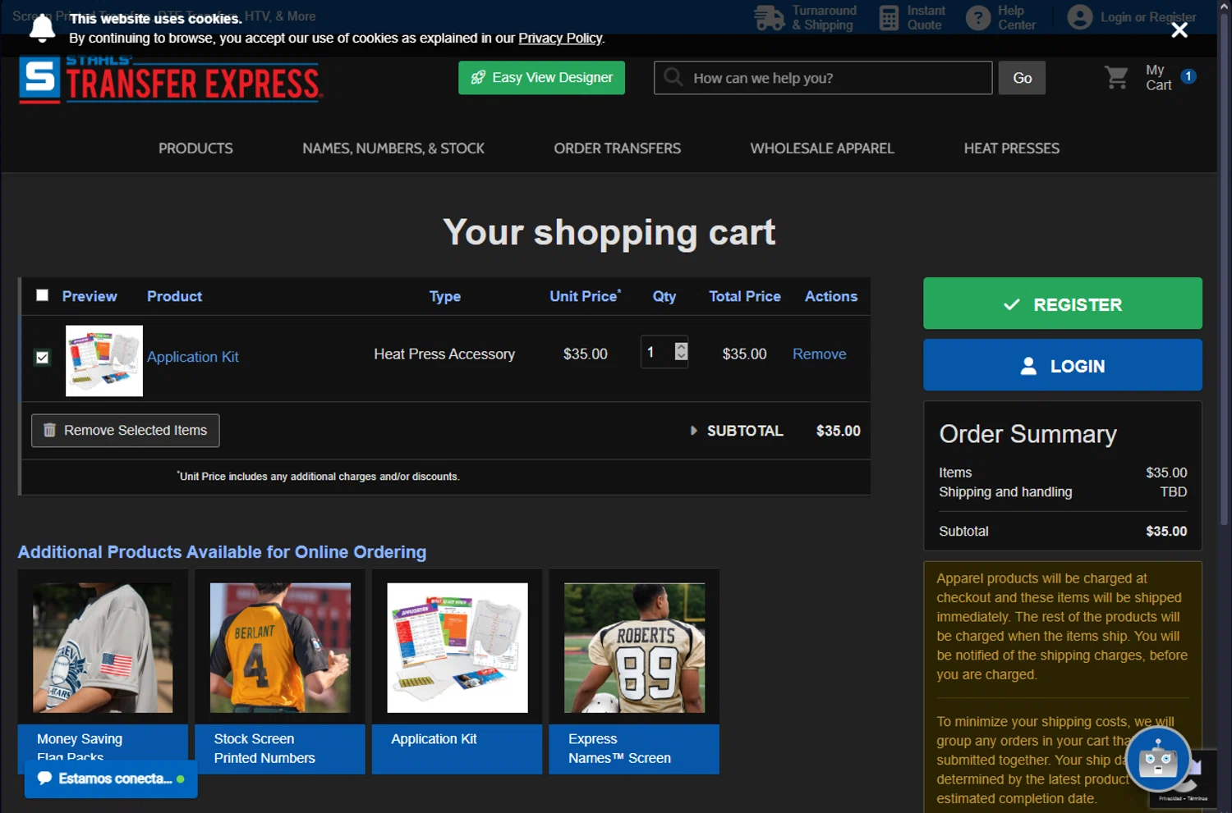Click the cart item count badge
Image resolution: width=1232 pixels, height=813 pixels.
[1188, 76]
